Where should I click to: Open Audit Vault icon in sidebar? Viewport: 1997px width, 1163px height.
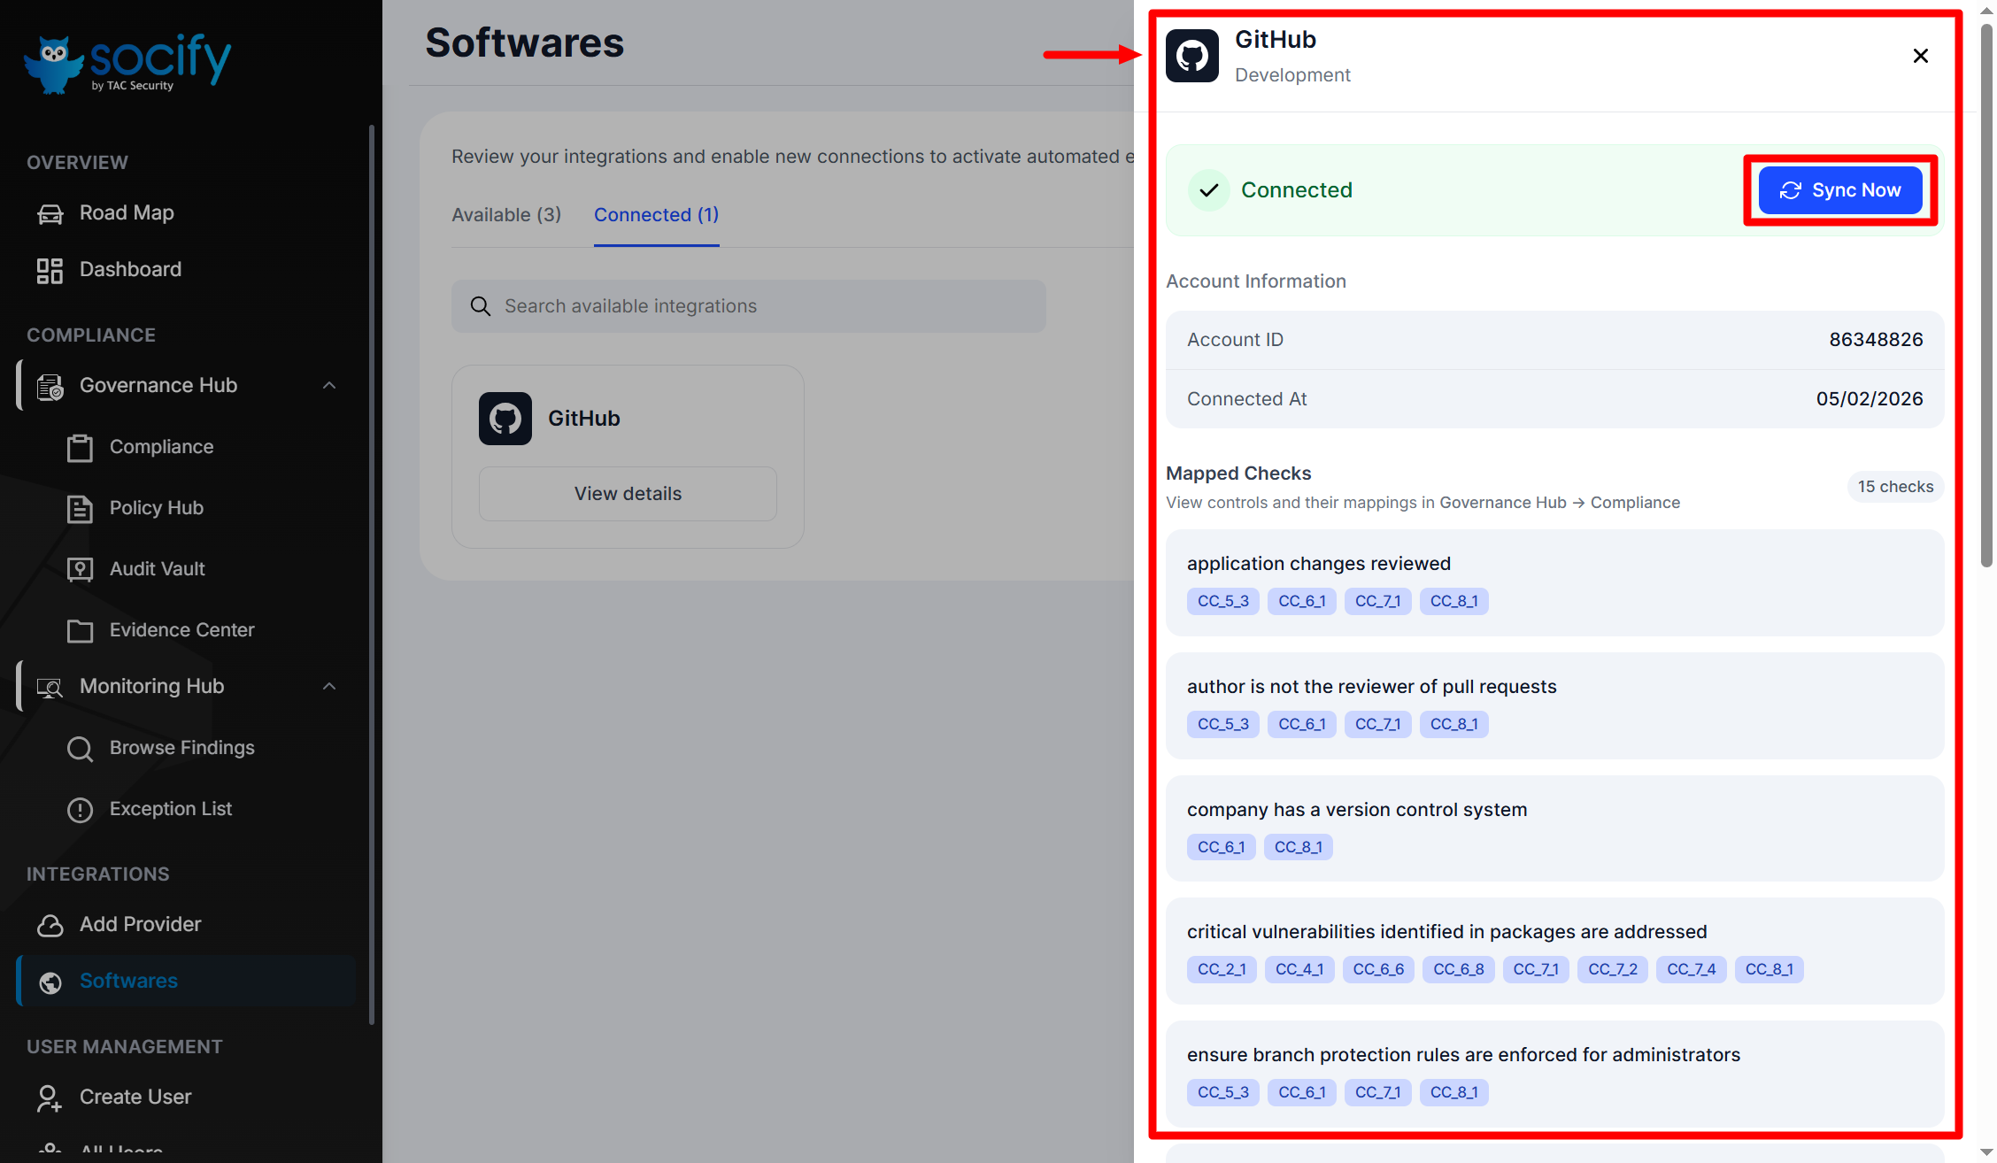(x=80, y=569)
